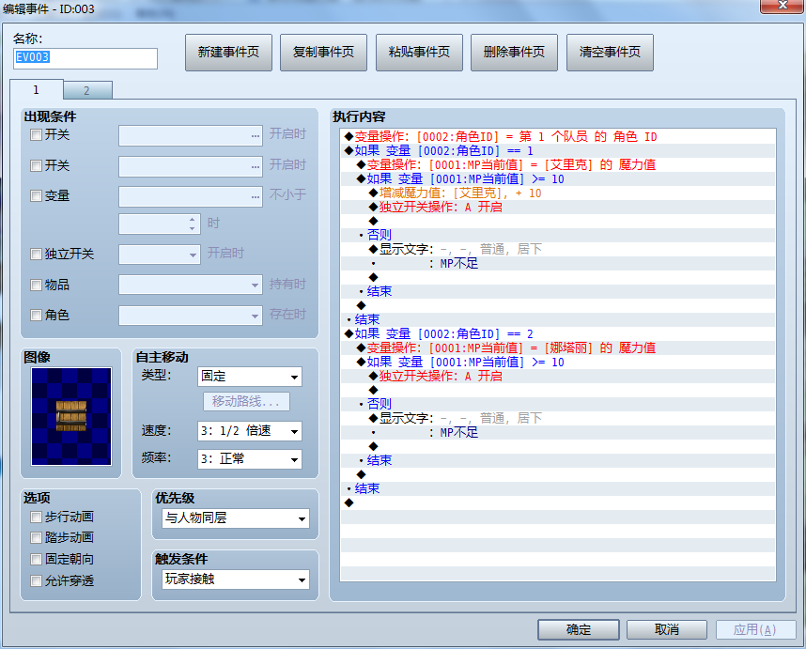Click the 新建事件页 button
The height and width of the screenshot is (649, 806).
click(x=228, y=53)
